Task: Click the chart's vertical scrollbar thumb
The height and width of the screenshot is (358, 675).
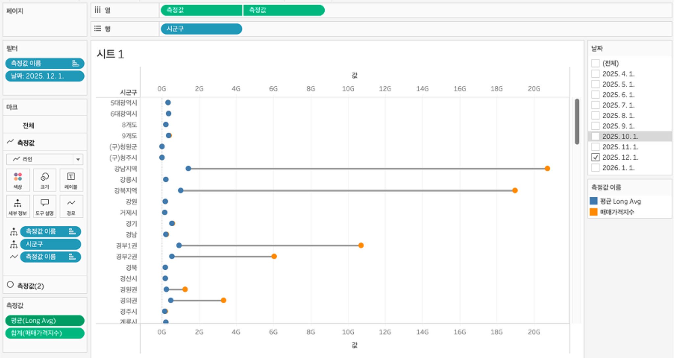Action: point(577,122)
